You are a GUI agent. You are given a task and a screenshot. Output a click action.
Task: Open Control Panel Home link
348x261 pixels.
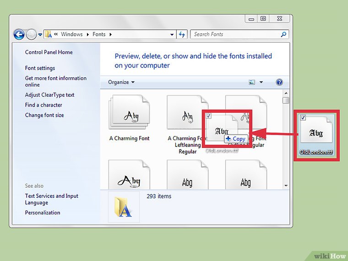49,52
